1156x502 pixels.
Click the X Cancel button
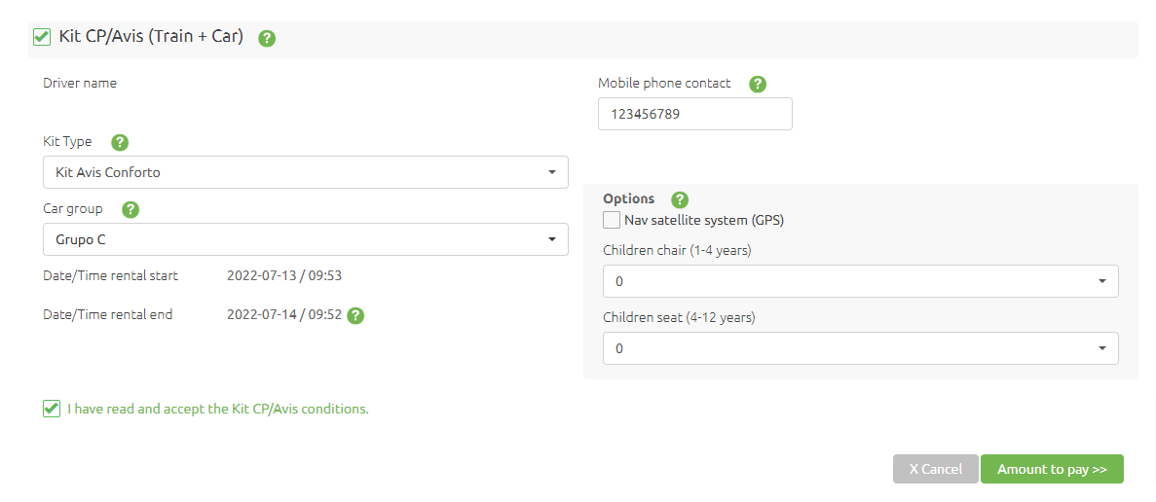pyautogui.click(x=936, y=469)
